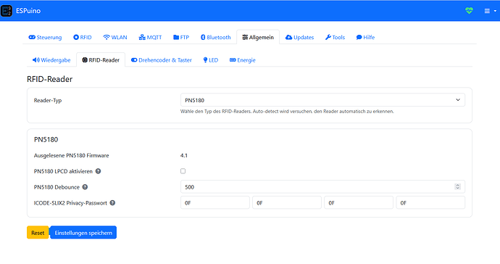Screen dimensions: 500x264
Task: Switch to the FTP tab
Action: pos(181,37)
